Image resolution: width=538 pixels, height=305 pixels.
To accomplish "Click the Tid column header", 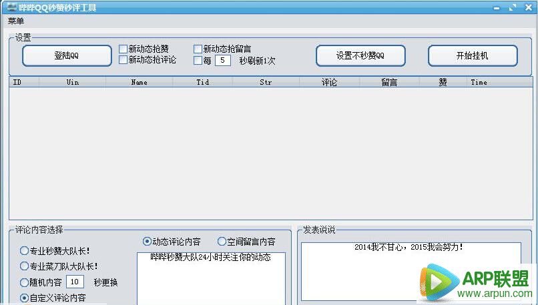I will [202, 82].
